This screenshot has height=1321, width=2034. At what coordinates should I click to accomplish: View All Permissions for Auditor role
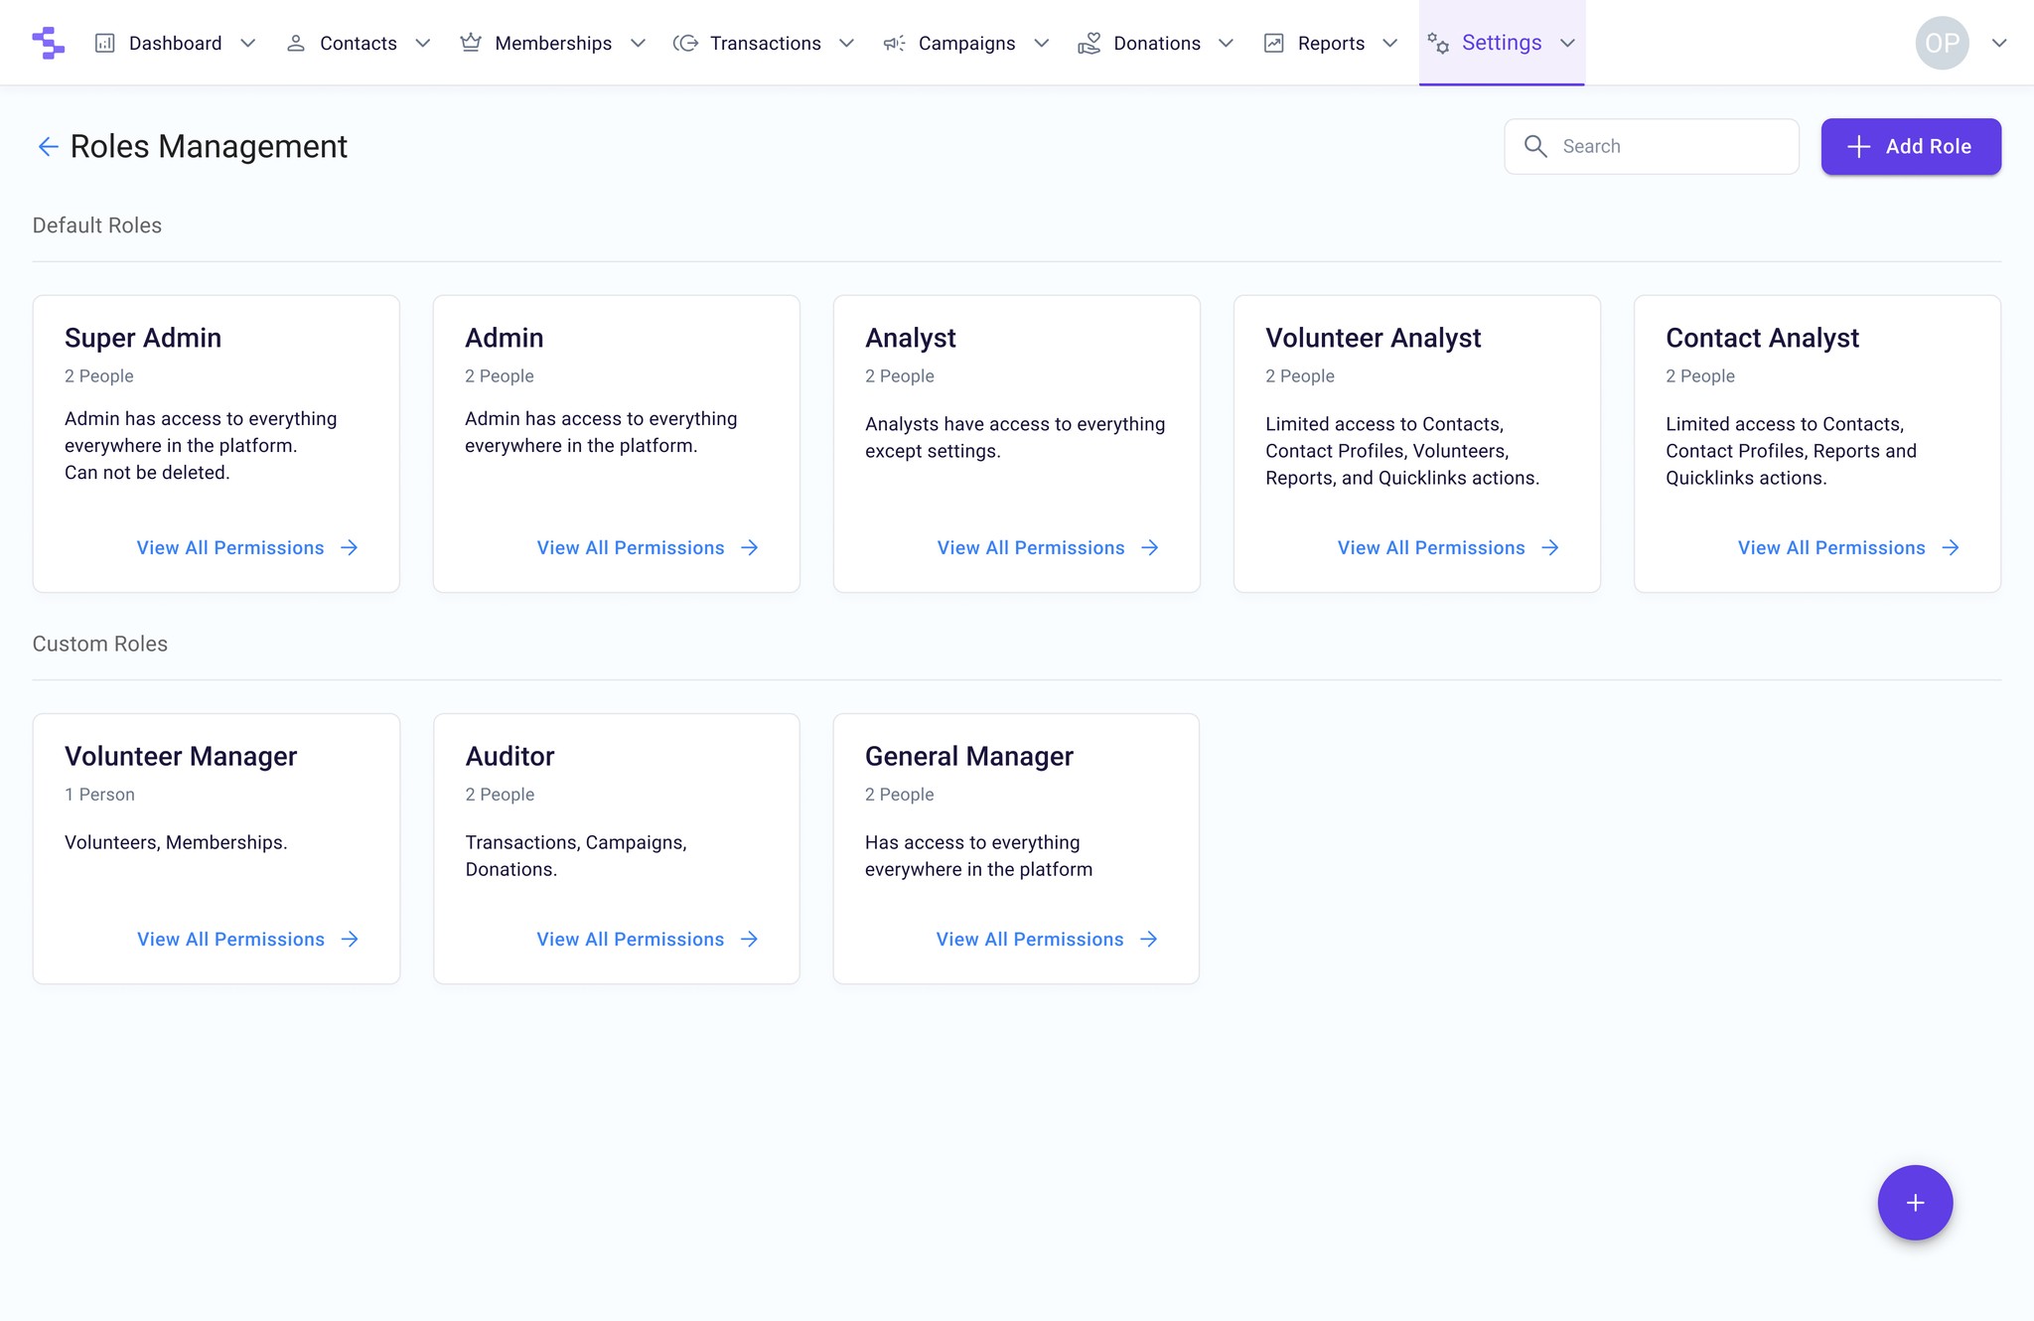[x=648, y=940]
